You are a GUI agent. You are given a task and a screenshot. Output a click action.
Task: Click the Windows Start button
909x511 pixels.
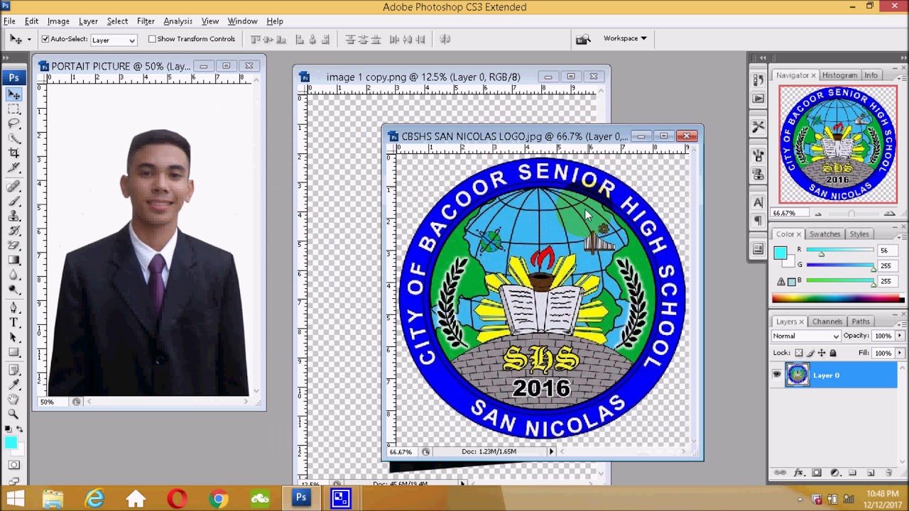click(x=15, y=498)
